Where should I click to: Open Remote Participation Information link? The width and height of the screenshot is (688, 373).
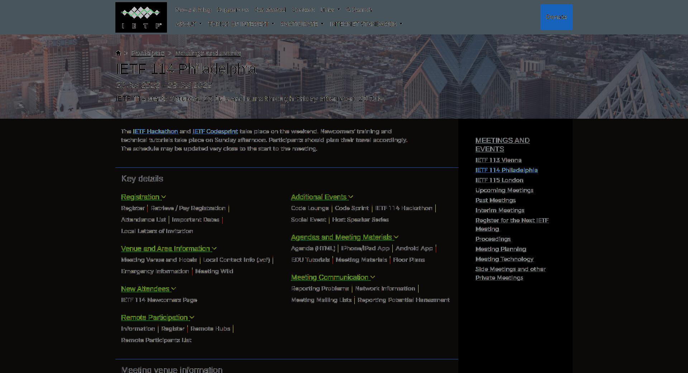coord(138,329)
